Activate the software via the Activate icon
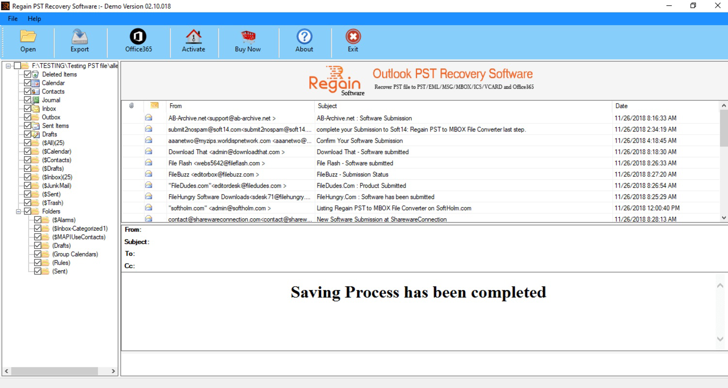 point(194,41)
